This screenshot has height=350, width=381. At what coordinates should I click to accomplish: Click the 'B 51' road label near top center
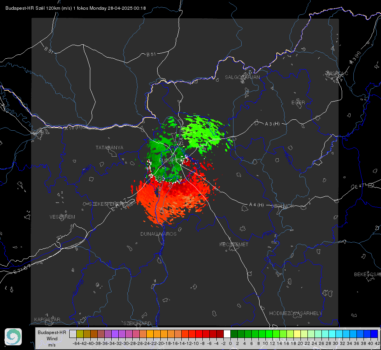(151, 54)
